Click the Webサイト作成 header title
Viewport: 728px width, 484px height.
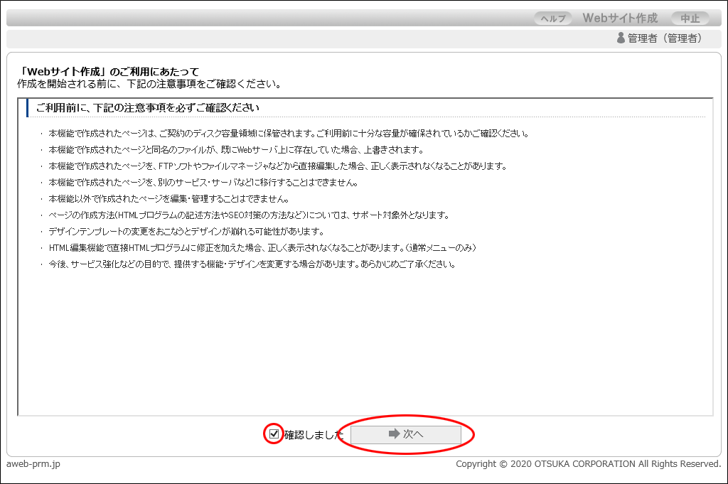coord(620,18)
